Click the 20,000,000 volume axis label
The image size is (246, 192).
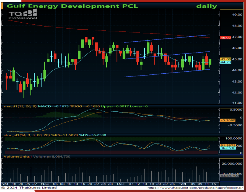tap(232, 164)
